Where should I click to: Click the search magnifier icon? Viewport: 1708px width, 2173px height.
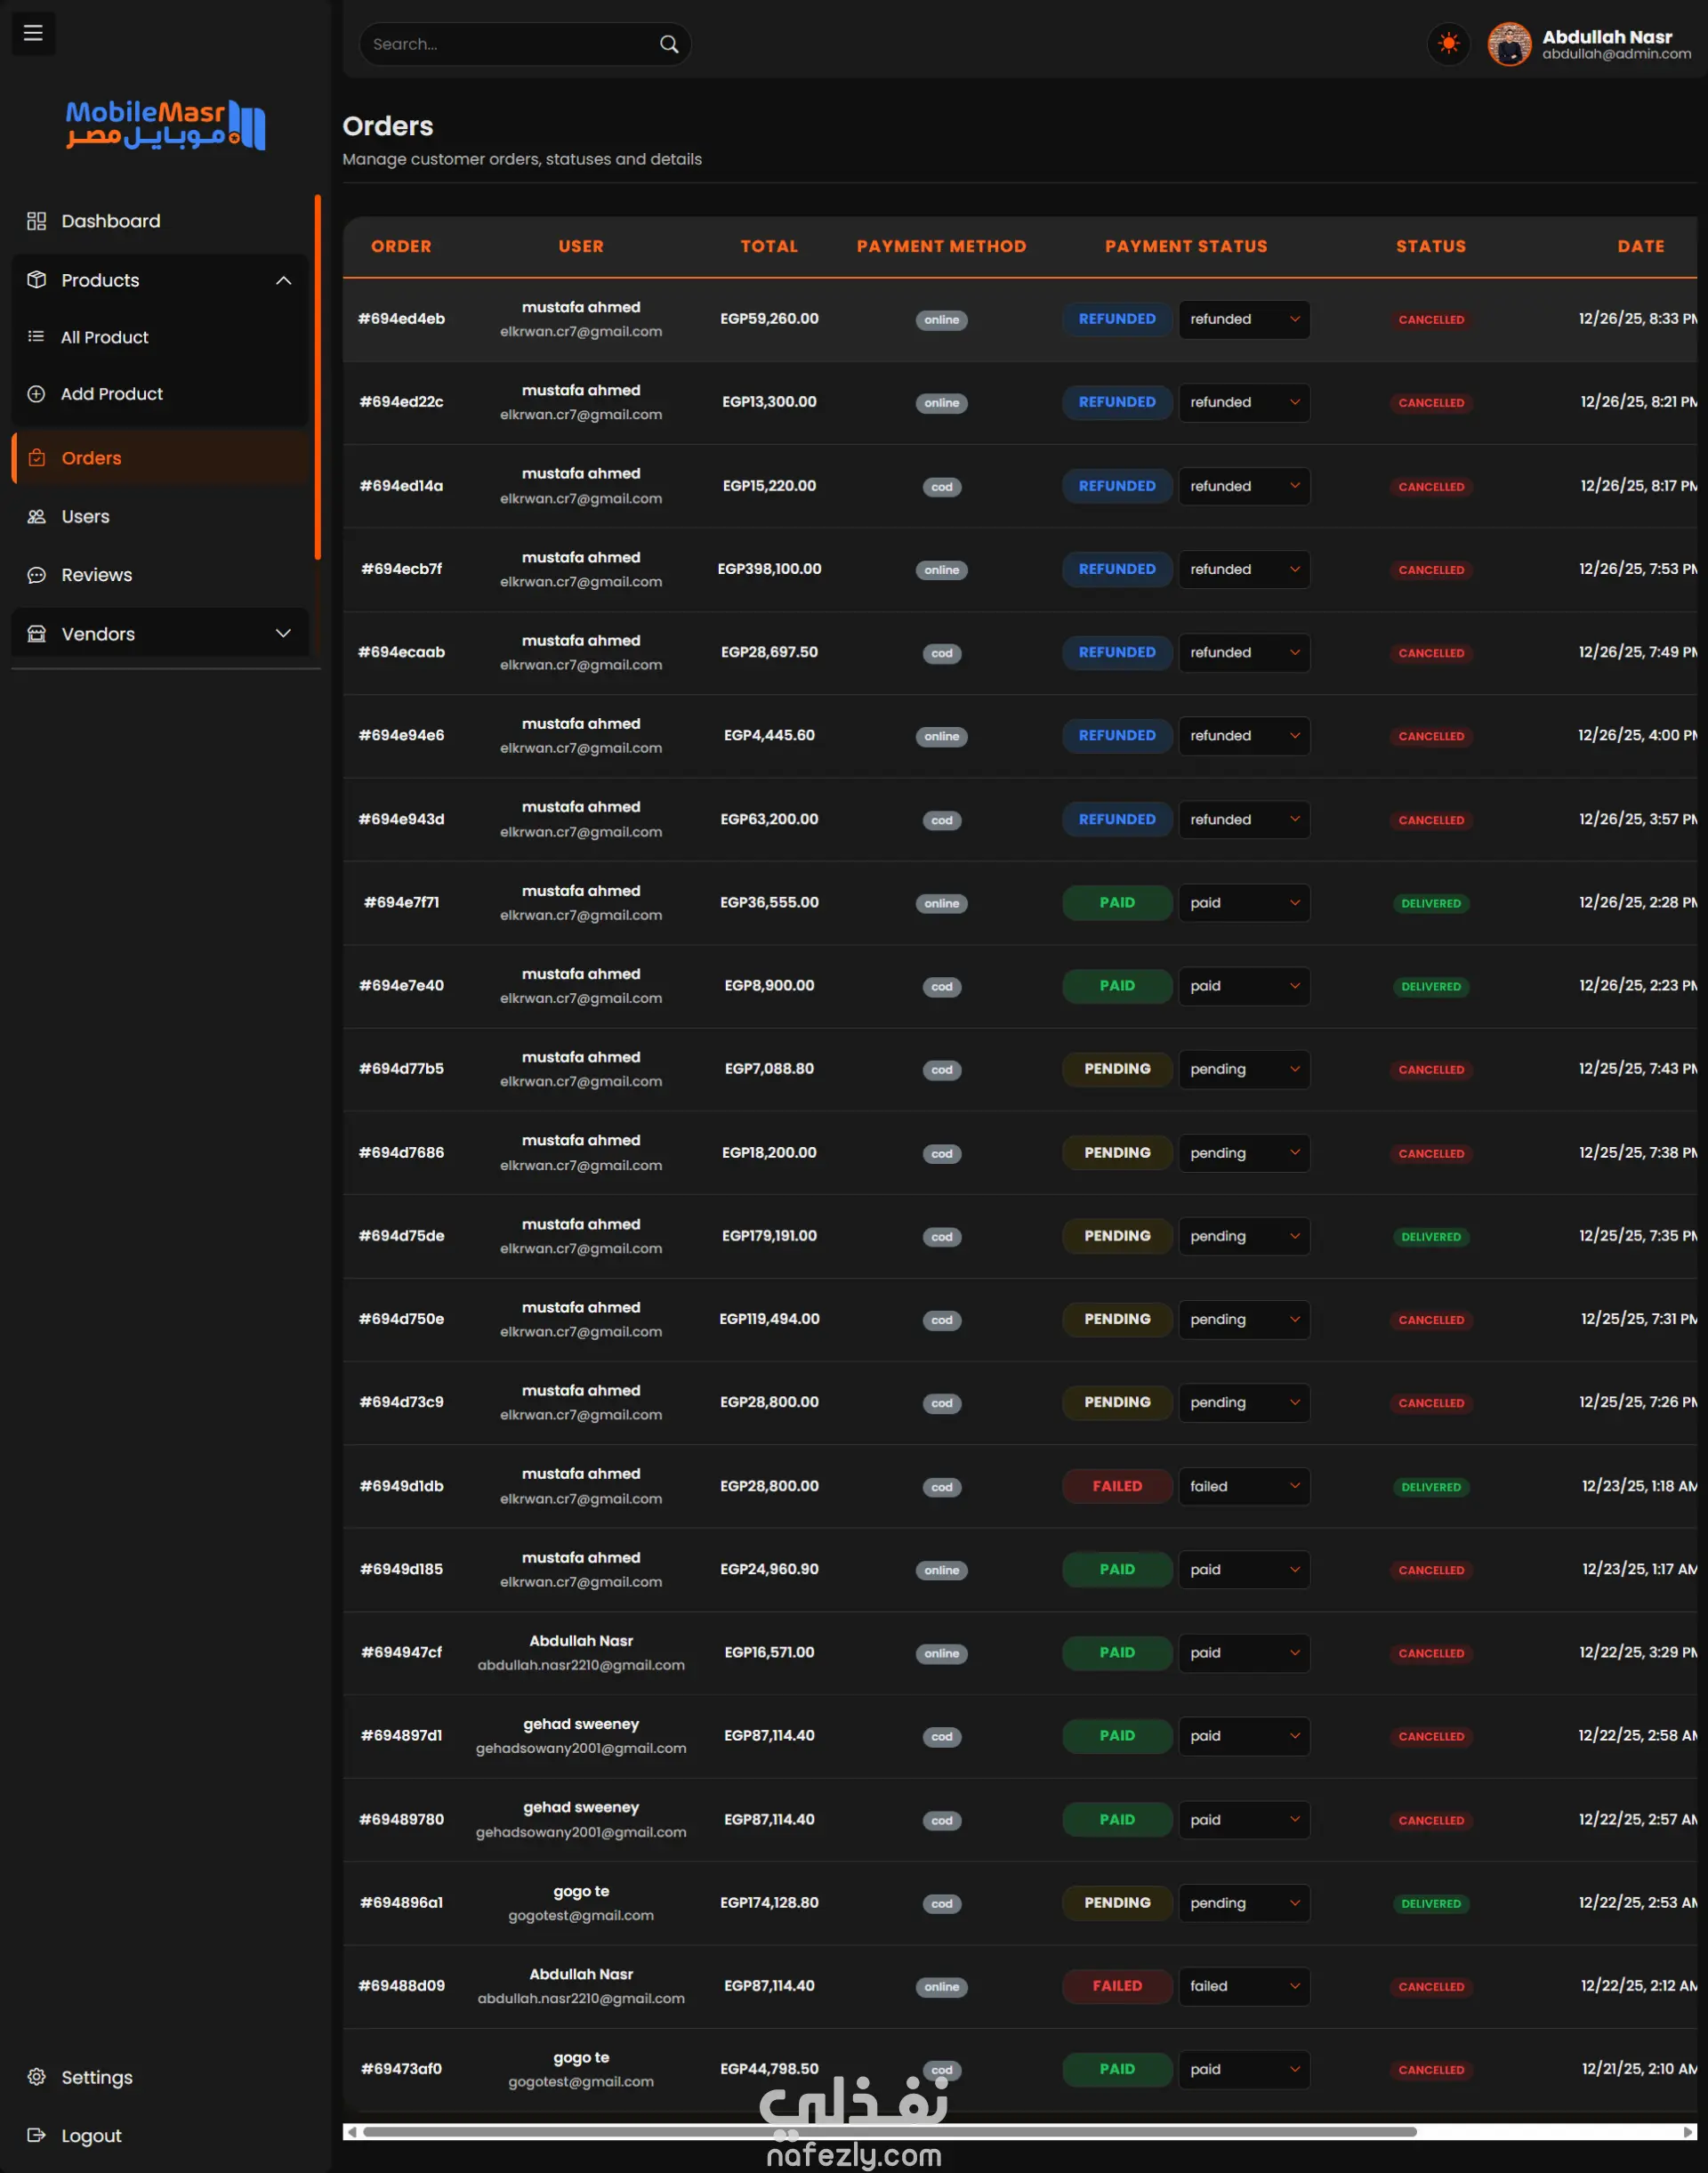coord(669,44)
